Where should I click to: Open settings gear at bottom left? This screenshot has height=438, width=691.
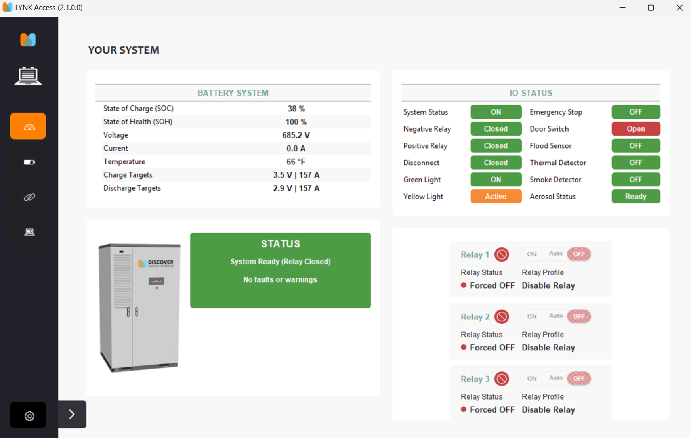click(29, 415)
